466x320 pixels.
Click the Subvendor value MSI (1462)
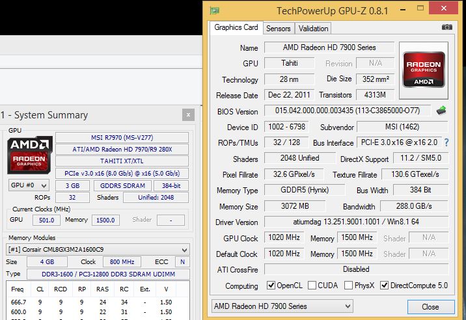tap(402, 127)
